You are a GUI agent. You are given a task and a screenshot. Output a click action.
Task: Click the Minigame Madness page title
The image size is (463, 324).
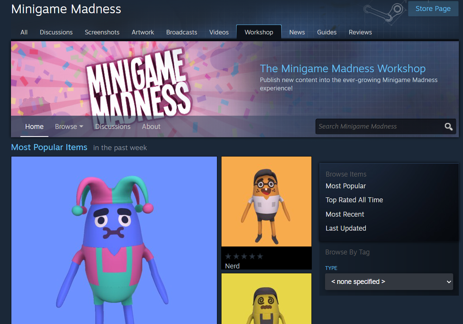pos(66,9)
